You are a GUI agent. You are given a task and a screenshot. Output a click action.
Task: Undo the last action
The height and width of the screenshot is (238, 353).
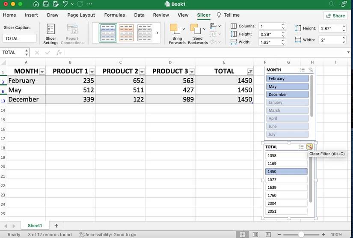[x=65, y=4]
